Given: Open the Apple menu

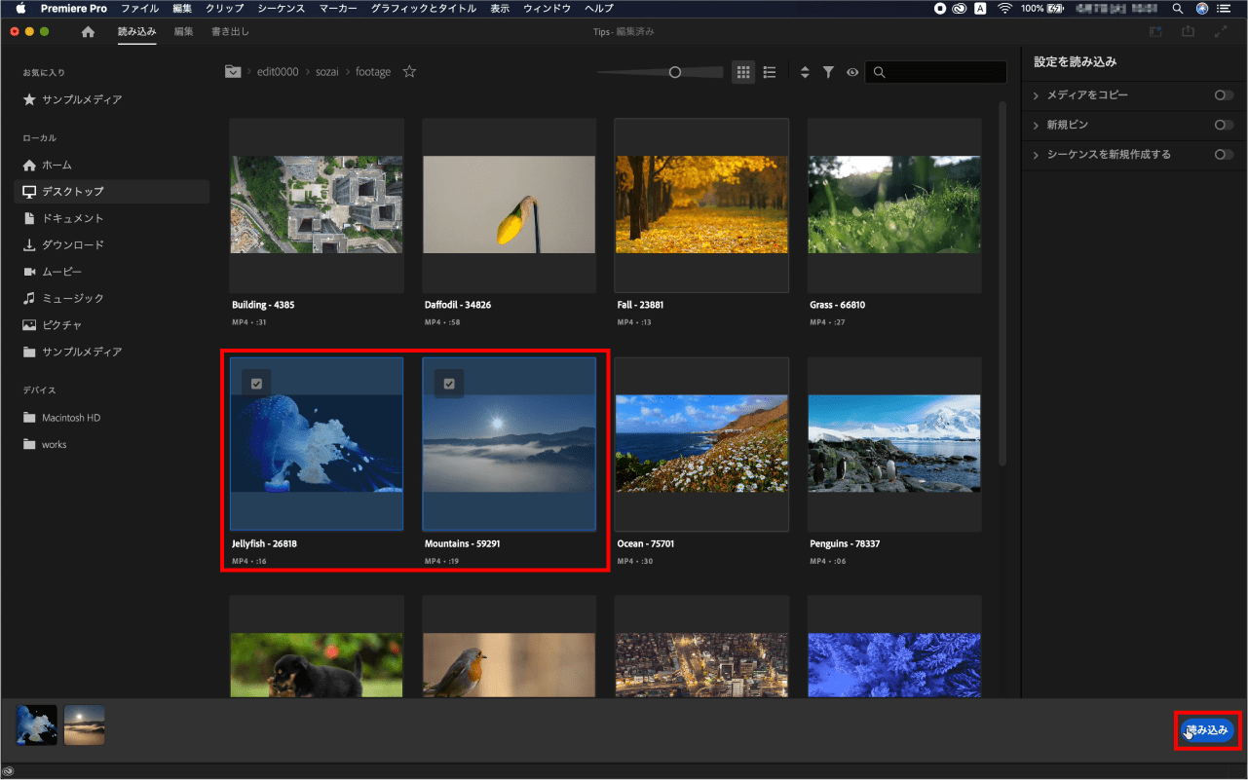Looking at the screenshot, I should pos(20,8).
